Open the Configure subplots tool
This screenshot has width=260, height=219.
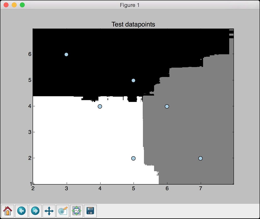tap(76, 211)
